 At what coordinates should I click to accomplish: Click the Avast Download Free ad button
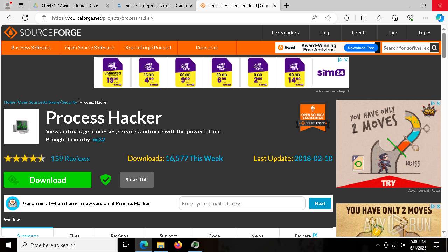361,48
